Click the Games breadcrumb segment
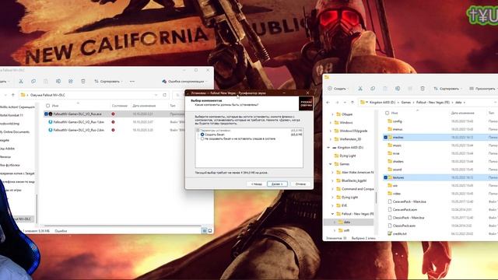The image size is (498, 280). (x=406, y=102)
